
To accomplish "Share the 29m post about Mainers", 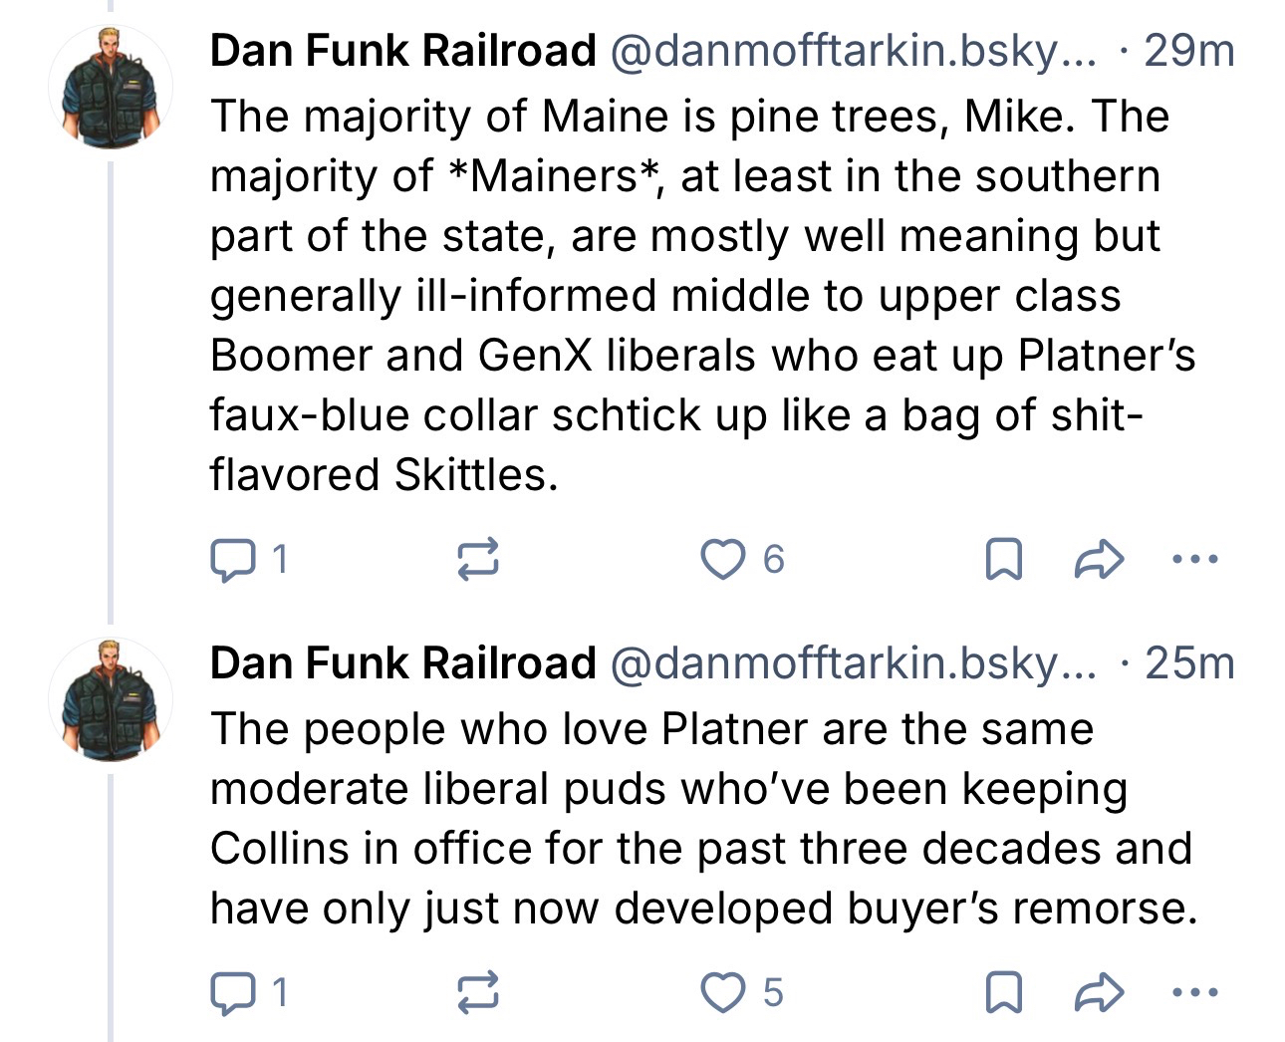I will point(1098,559).
